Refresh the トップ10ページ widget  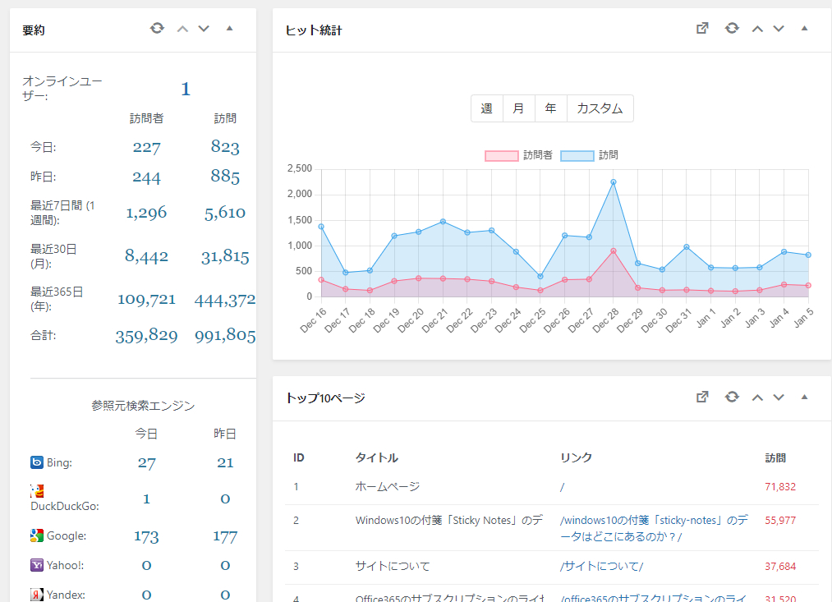(733, 397)
